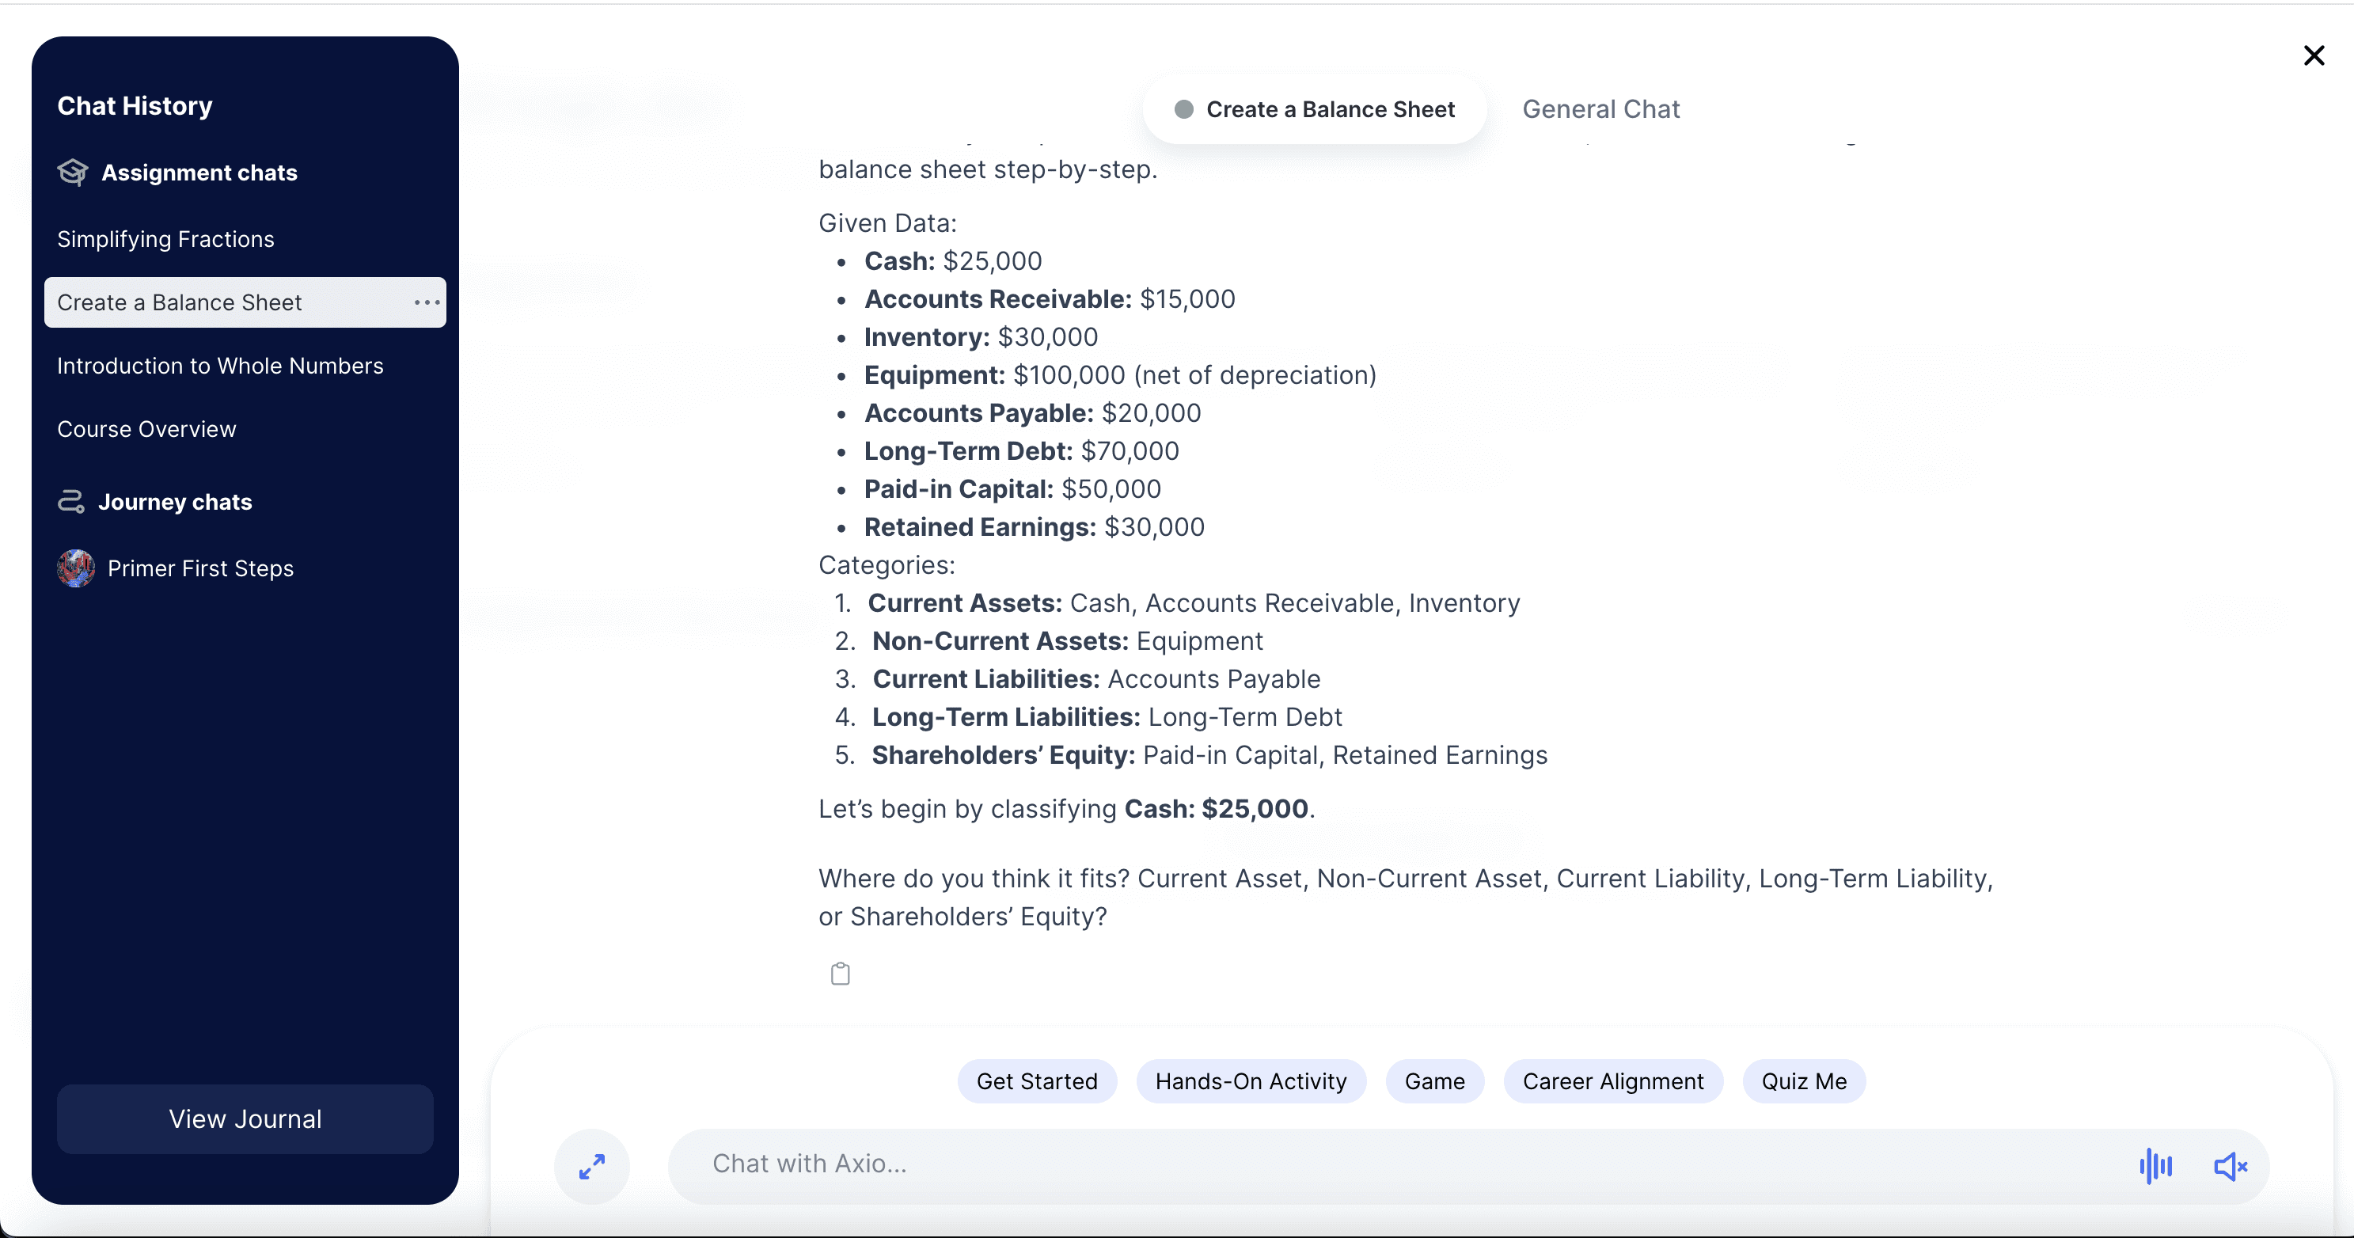Click the Career Alignment chip
The width and height of the screenshot is (2354, 1238).
[1612, 1082]
